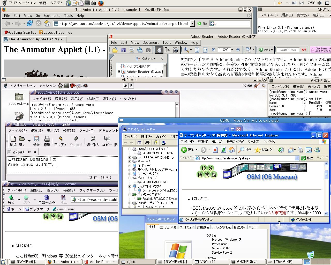Screen dimensions: 331x265
Task: Click the OS博物館 red link in IE page
Action: (x=277, y=213)
